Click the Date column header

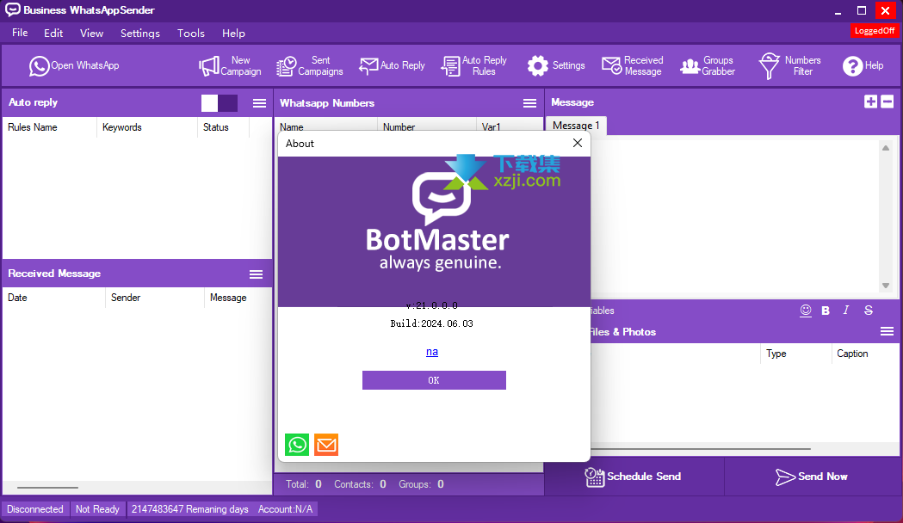(x=54, y=298)
